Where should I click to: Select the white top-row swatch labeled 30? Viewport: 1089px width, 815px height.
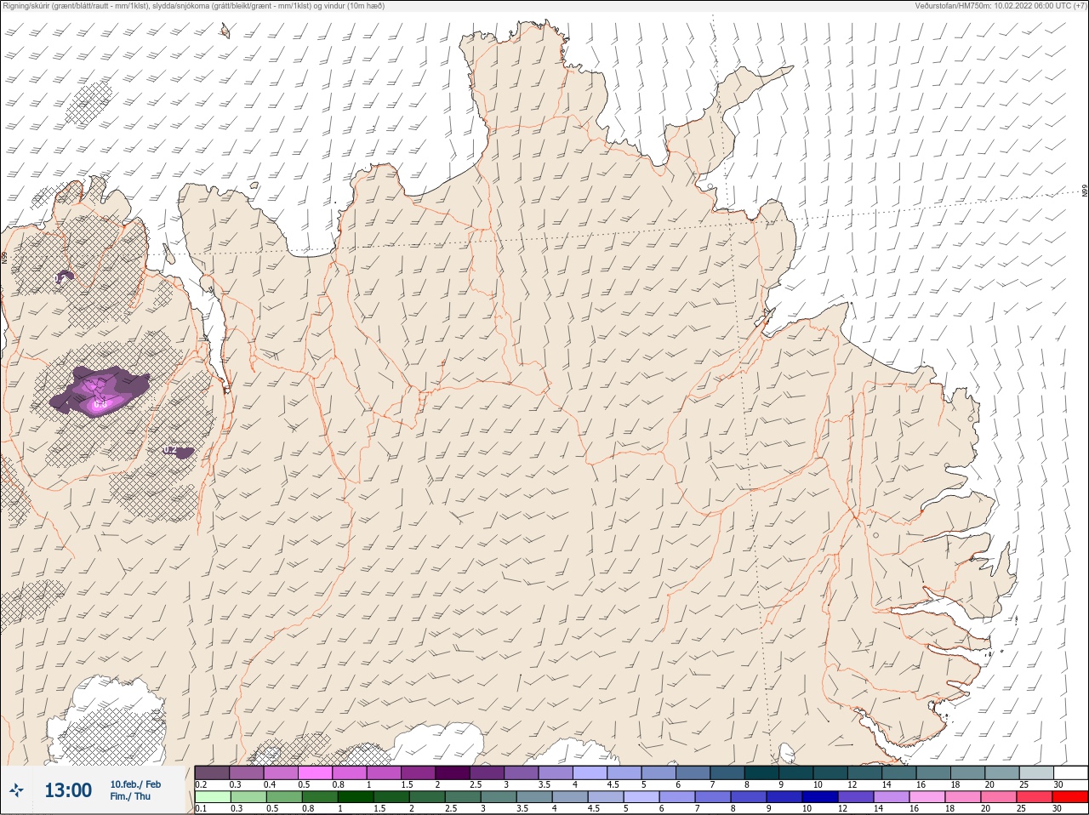click(1070, 772)
